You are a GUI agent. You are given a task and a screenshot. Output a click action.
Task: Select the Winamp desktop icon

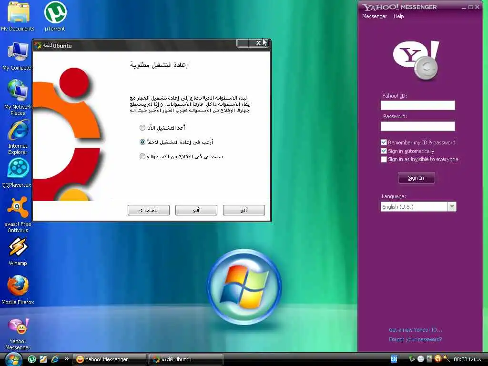click(18, 252)
